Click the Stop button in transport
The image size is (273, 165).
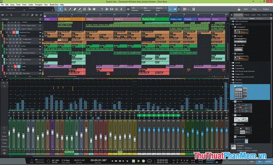pyautogui.click(x=133, y=161)
